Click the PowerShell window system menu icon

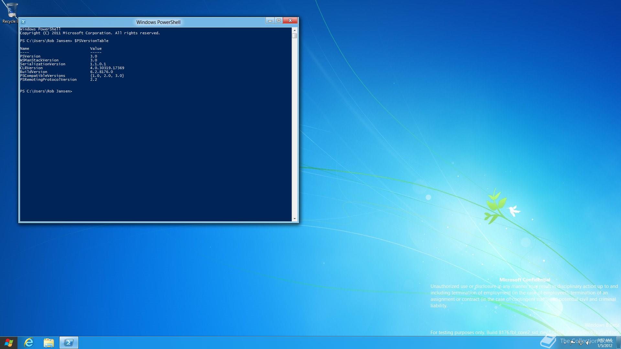click(23, 22)
